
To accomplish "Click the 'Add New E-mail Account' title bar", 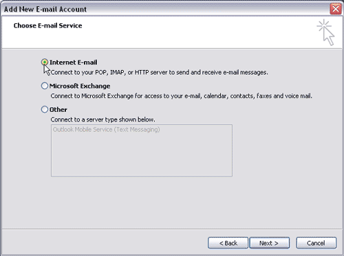I will coord(172,9).
